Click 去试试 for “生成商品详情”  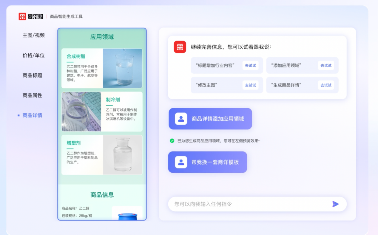pos(326,85)
